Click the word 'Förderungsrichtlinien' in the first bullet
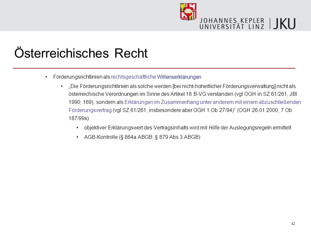The image size is (311, 233). pyautogui.click(x=77, y=77)
